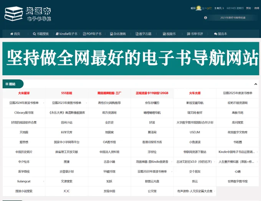Viewport: 261px width, 201px height.
Task: Expand the arrow beside liulangcat
Action: (x=44, y=181)
